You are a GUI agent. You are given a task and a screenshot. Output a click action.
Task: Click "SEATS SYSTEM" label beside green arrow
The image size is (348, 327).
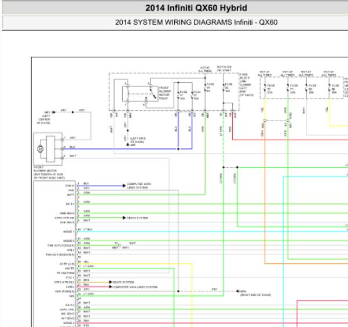[138, 218]
